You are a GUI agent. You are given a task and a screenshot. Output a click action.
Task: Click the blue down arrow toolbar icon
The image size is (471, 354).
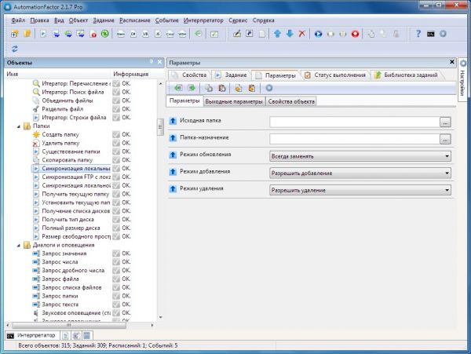290,34
